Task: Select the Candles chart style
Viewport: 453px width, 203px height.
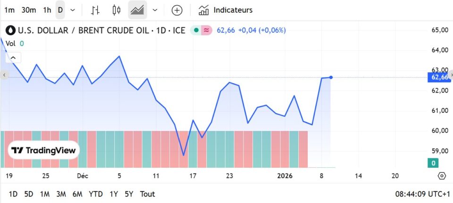Action: pos(117,10)
